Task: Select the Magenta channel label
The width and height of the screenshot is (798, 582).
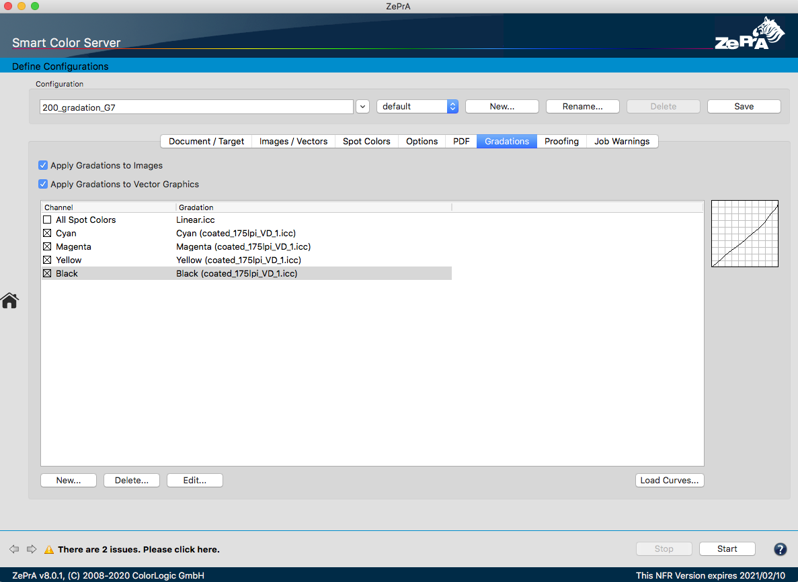Action: tap(74, 246)
